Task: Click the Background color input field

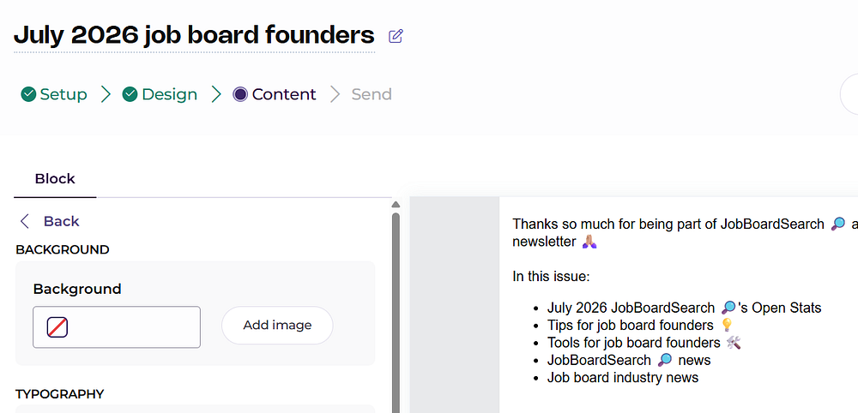Action: [117, 327]
